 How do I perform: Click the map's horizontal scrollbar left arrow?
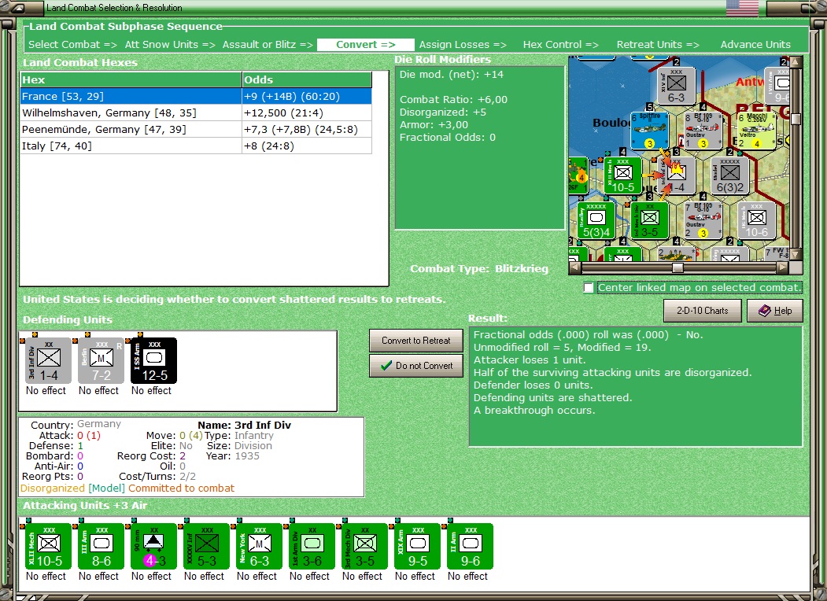click(x=575, y=267)
